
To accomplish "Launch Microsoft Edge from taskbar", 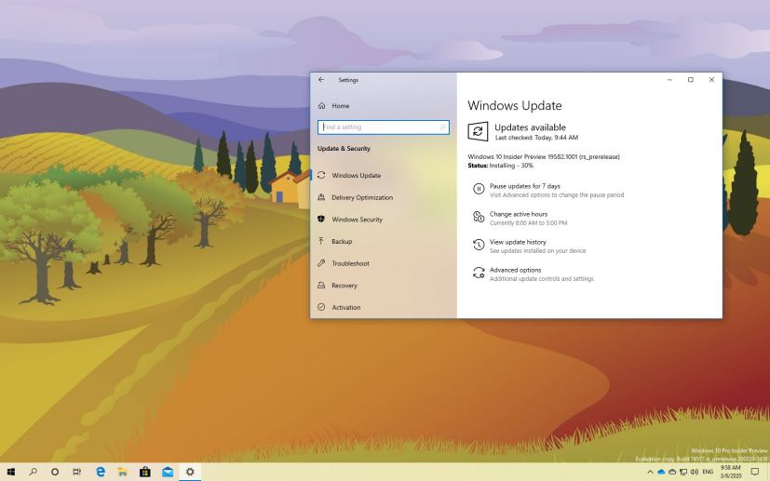I will pyautogui.click(x=101, y=473).
